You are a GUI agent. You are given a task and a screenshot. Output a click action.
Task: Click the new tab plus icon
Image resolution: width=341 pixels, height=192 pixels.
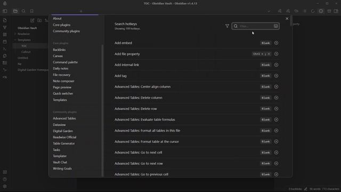(81, 11)
